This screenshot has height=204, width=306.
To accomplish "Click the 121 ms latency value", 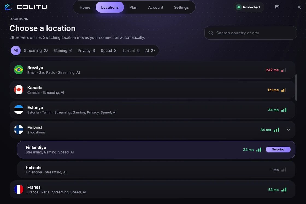I will click(273, 90).
